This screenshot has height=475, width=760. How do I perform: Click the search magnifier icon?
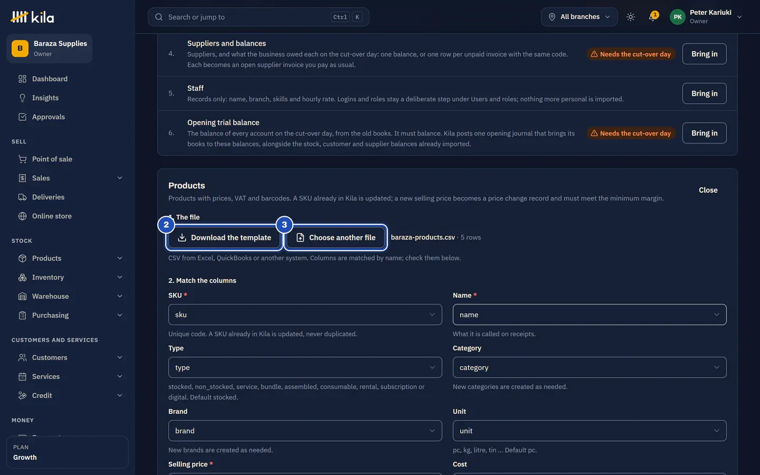[x=159, y=17]
